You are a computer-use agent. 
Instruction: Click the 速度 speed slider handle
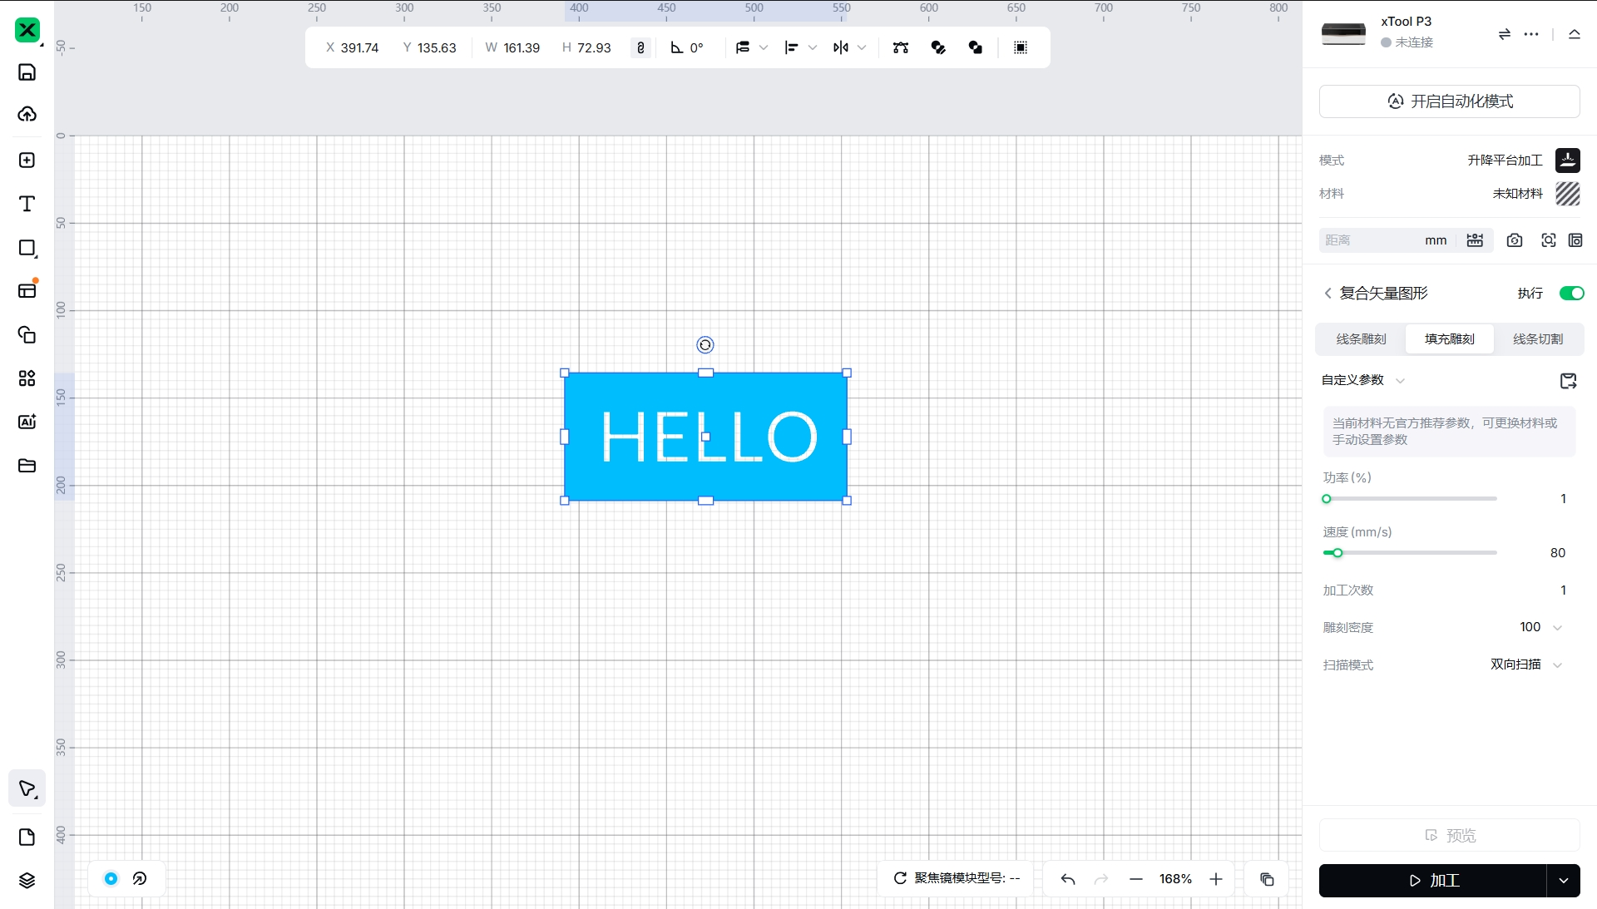pyautogui.click(x=1337, y=553)
